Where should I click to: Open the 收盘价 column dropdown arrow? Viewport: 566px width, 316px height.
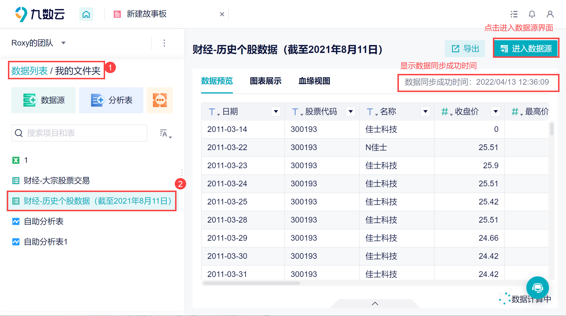click(495, 112)
